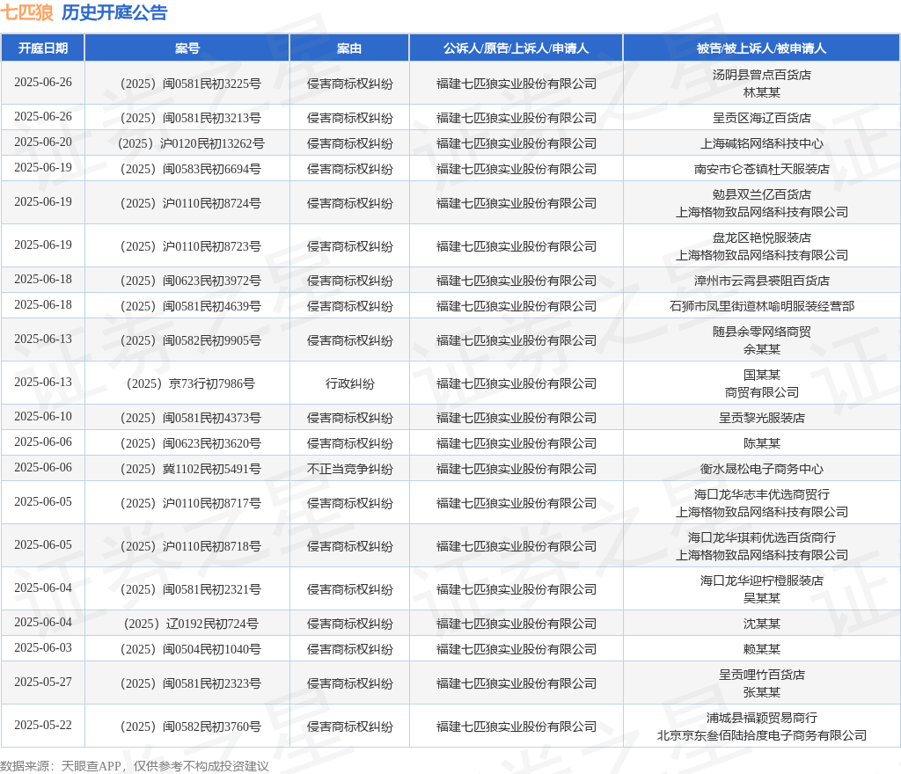This screenshot has width=901, height=774.
Task: Click defendant 赖某某
Action: coord(762,649)
